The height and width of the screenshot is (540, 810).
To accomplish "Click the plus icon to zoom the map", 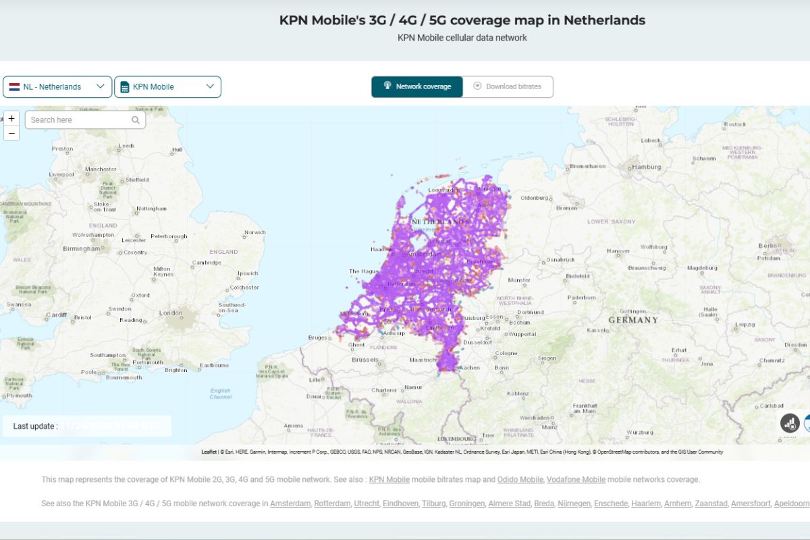I will coord(11,117).
